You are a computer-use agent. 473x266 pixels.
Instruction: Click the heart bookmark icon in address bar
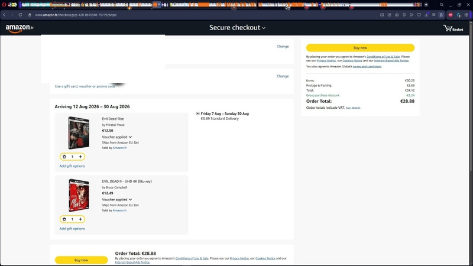click(x=419, y=15)
